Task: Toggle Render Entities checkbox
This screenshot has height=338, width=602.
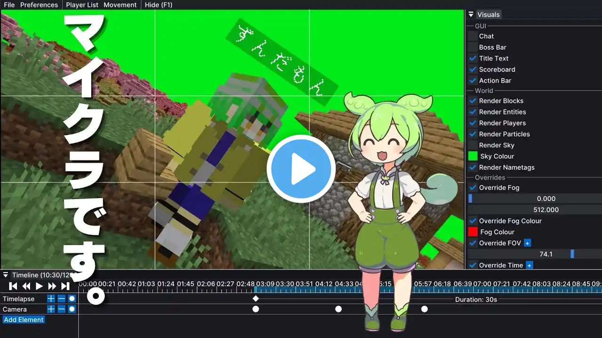Action: [473, 112]
